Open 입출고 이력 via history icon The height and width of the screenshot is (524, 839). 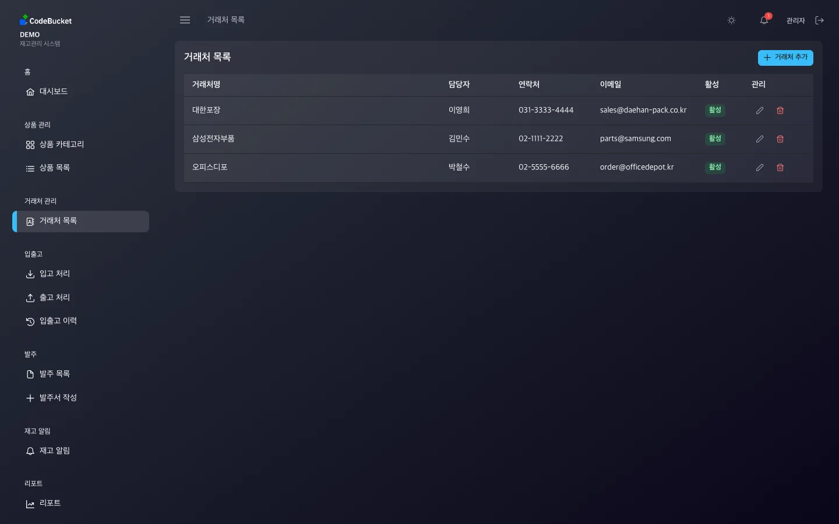click(x=30, y=321)
